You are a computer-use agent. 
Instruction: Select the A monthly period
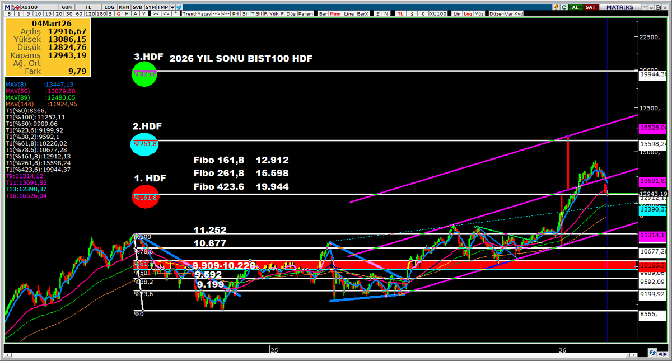(136, 13)
